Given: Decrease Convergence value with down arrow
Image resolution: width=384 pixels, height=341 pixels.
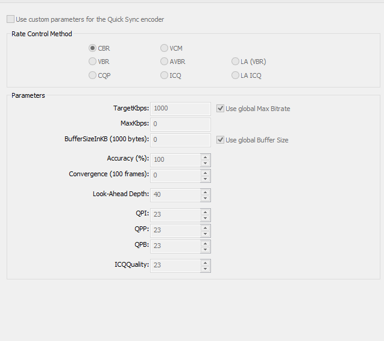Looking at the screenshot, I should [x=205, y=179].
